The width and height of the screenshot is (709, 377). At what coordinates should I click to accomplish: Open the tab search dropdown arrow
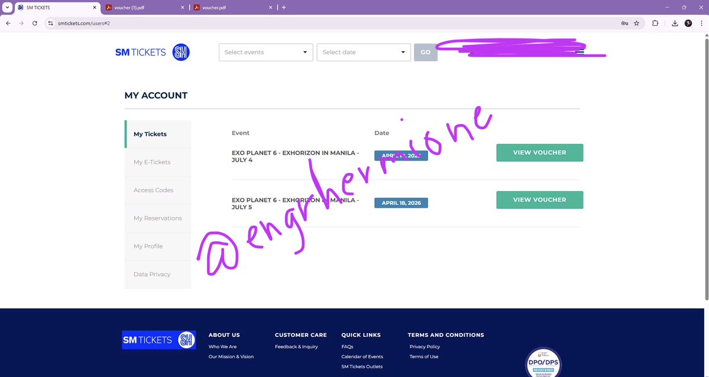[7, 8]
